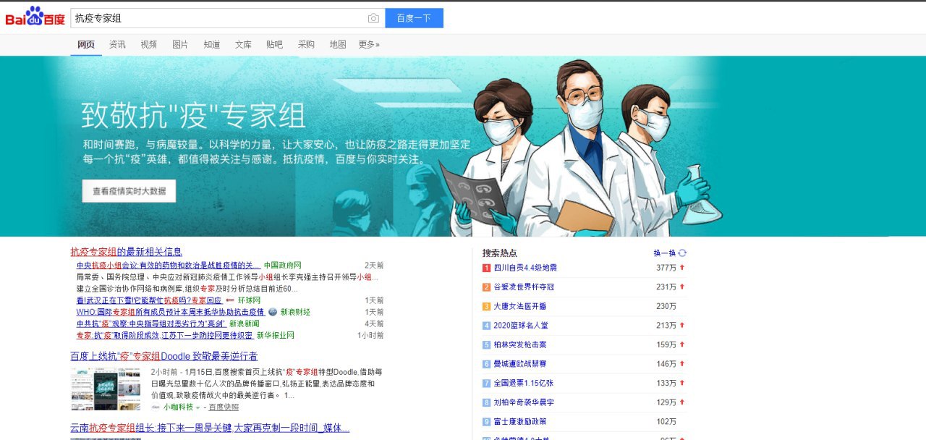Open 云南抗疫专家组组长 result title
This screenshot has height=440, width=926.
(x=210, y=428)
